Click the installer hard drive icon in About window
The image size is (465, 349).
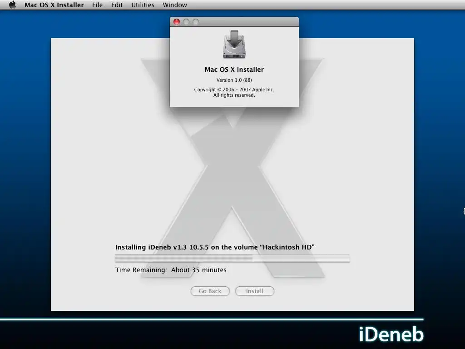234,44
